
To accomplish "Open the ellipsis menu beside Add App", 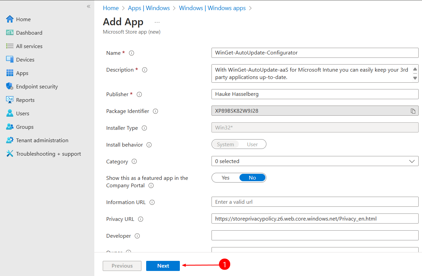I will (157, 22).
